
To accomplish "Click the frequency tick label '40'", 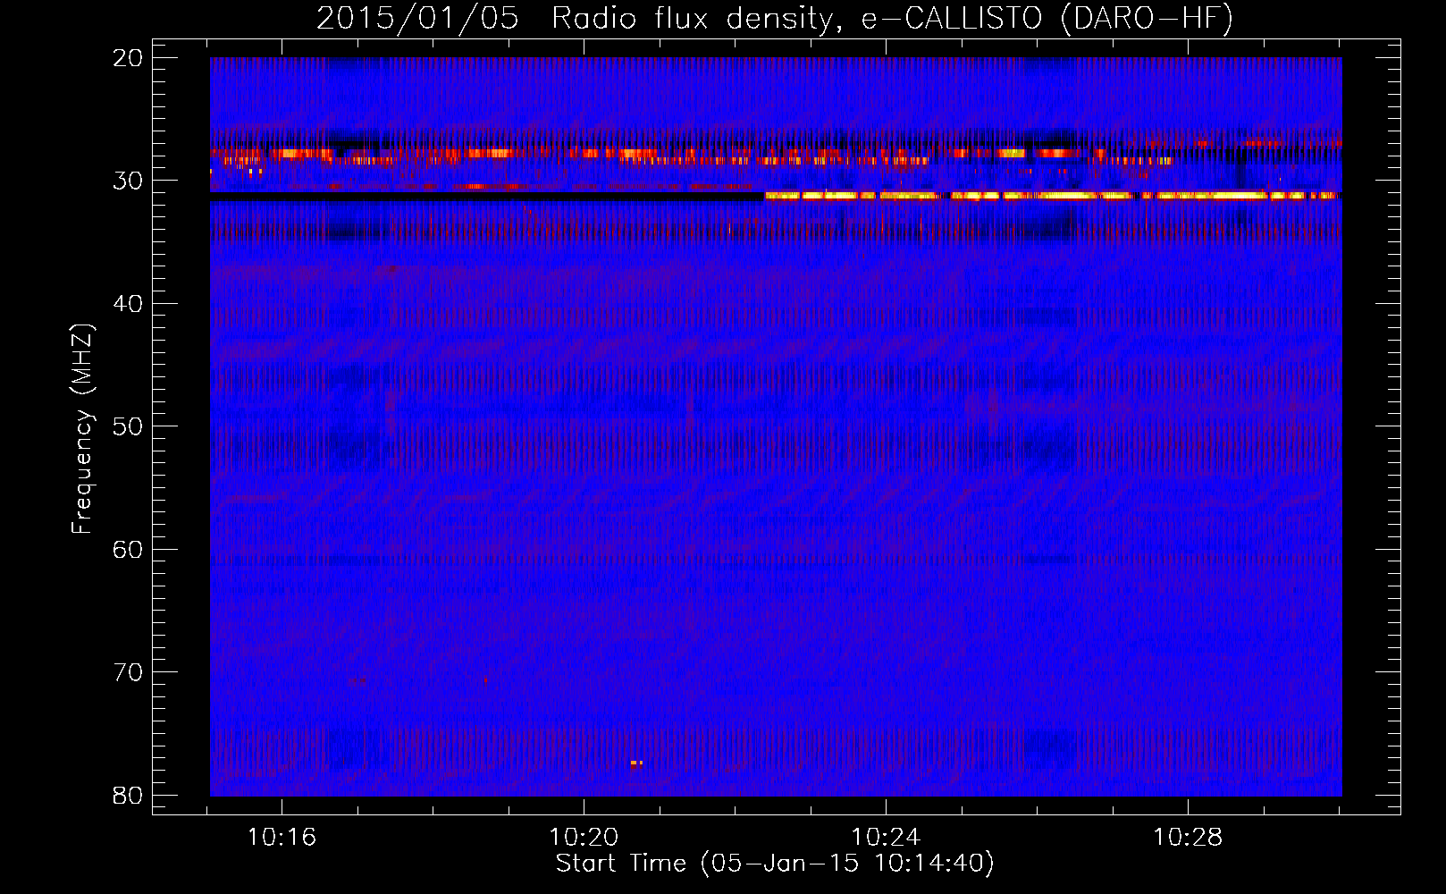I will (x=128, y=304).
